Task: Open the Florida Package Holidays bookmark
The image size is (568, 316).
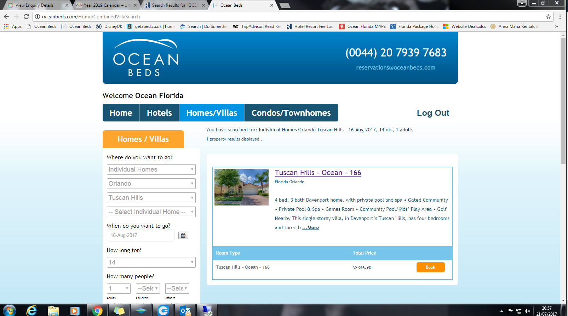Action: click(414, 26)
